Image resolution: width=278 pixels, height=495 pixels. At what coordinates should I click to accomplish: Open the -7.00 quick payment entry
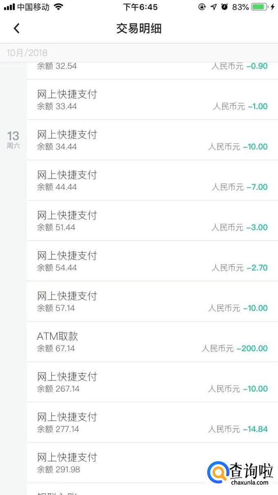coord(152,181)
